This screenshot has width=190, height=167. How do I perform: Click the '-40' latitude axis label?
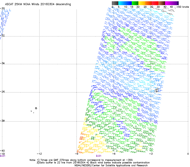tap(2, 151)
